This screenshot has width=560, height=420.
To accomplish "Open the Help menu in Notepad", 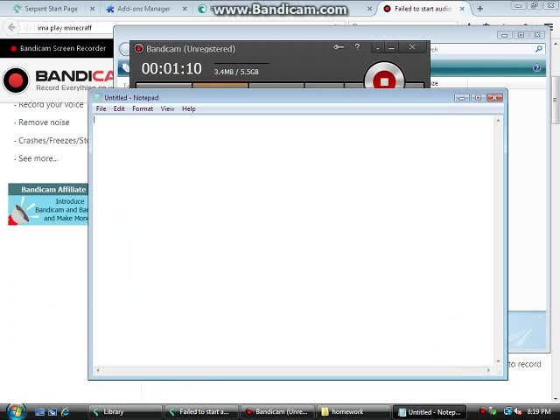I will point(189,108).
